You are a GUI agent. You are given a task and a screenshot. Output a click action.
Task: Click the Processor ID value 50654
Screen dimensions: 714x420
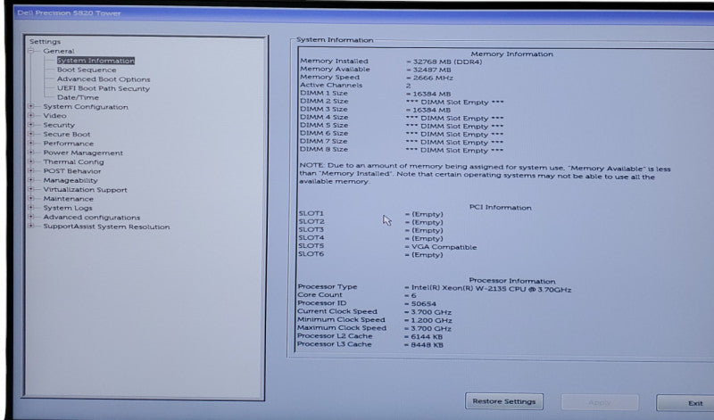[x=420, y=303]
